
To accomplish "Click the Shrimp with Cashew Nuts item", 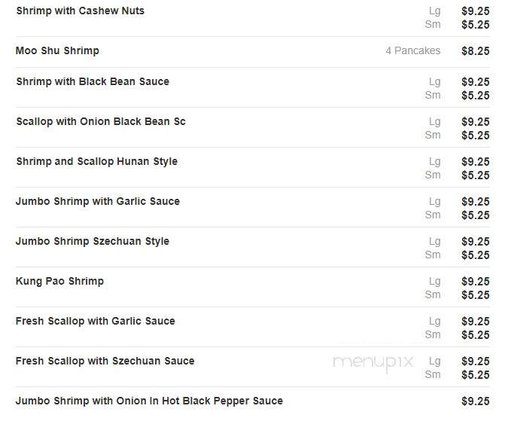I will click(x=80, y=11).
